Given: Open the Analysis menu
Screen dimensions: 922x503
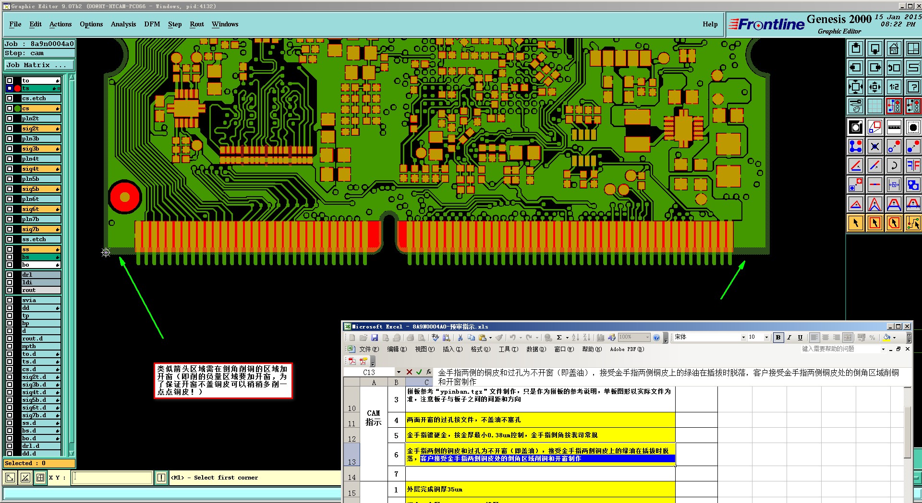Looking at the screenshot, I should pos(123,24).
